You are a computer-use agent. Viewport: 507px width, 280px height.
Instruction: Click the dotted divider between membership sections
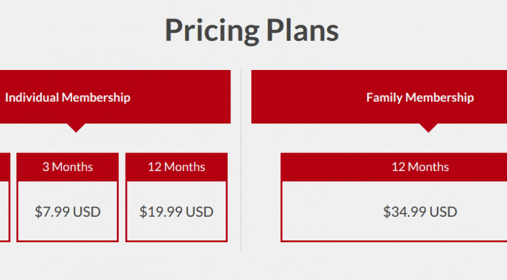click(x=241, y=186)
